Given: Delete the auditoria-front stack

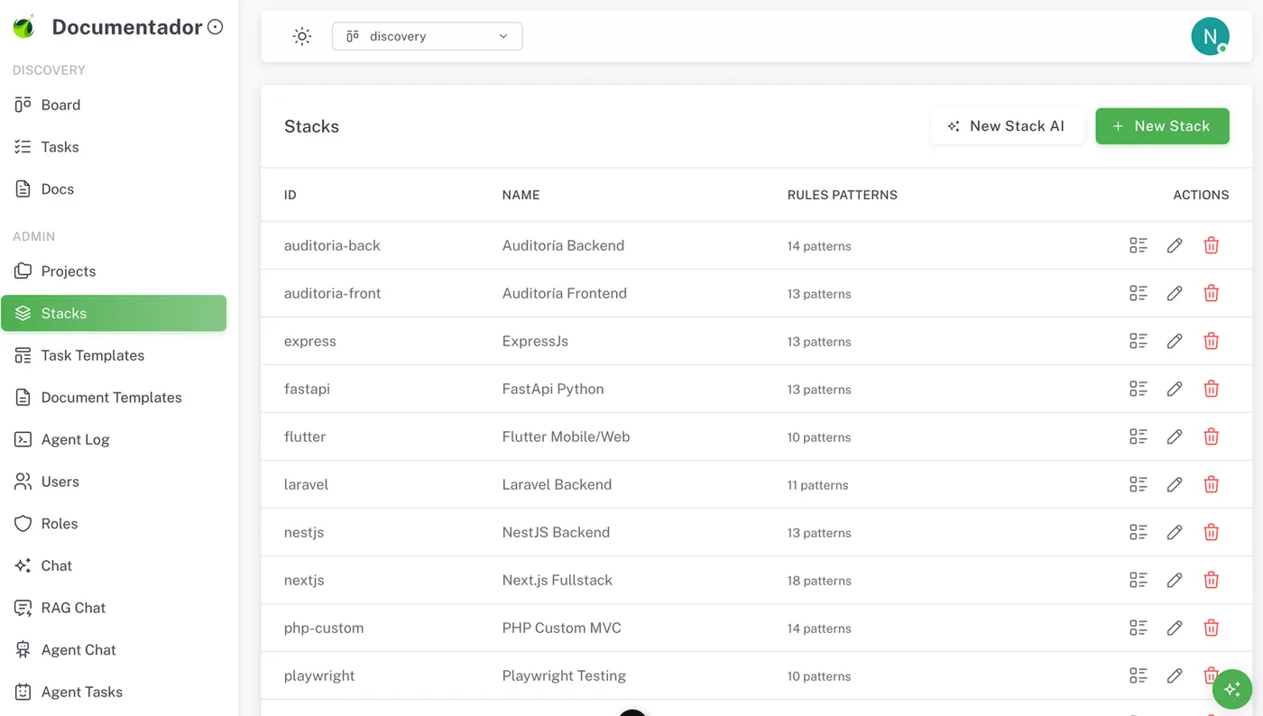Looking at the screenshot, I should 1212,293.
